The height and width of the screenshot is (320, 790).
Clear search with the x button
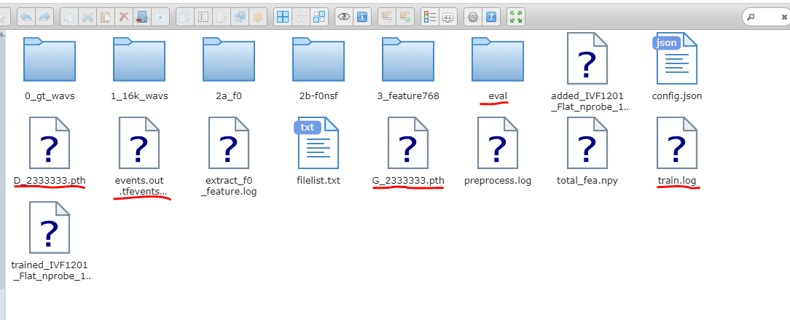pos(784,17)
